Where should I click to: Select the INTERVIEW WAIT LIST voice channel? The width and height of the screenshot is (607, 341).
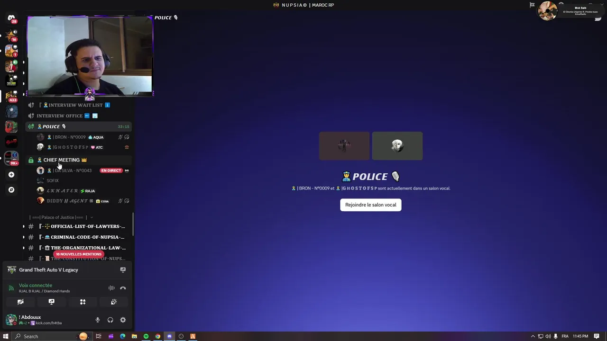pyautogui.click(x=78, y=105)
